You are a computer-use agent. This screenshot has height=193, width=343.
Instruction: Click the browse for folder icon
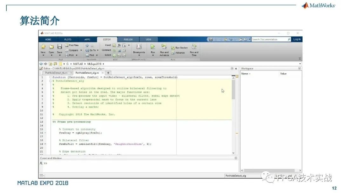click(55, 64)
